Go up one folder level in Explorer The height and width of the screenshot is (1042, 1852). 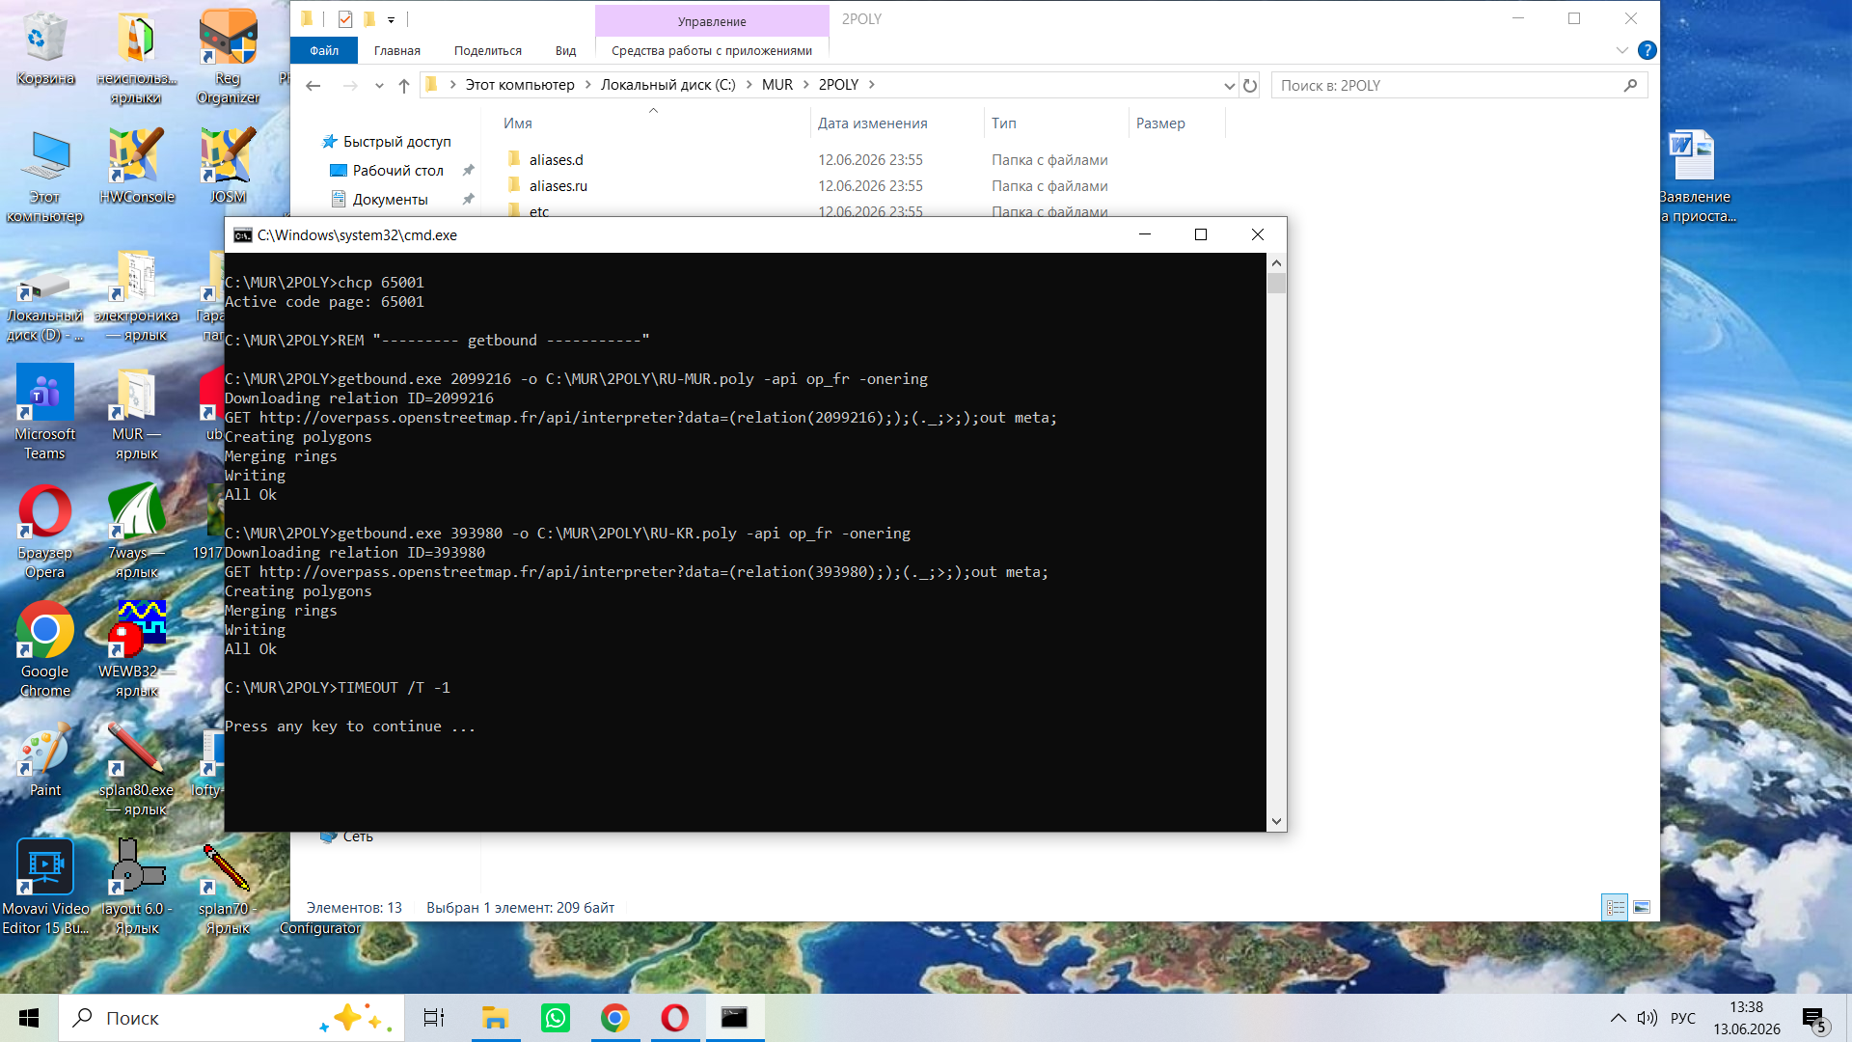(x=404, y=85)
